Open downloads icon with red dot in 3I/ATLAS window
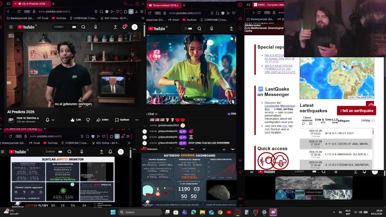The image size is (386, 217). click(x=123, y=136)
